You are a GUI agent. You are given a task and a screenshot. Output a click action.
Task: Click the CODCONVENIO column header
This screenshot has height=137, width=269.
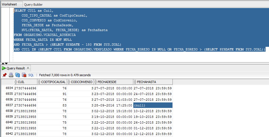tap(82, 82)
